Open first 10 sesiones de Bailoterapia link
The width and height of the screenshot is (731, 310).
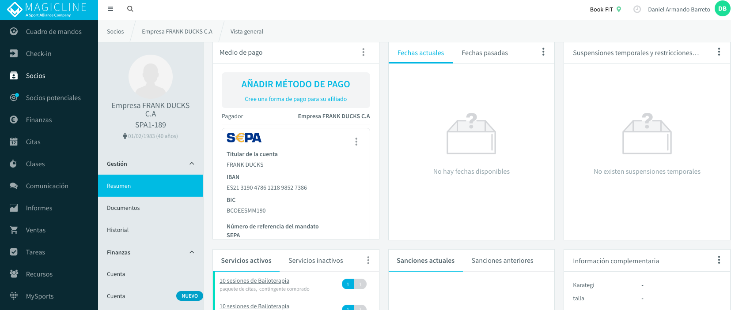click(x=254, y=280)
